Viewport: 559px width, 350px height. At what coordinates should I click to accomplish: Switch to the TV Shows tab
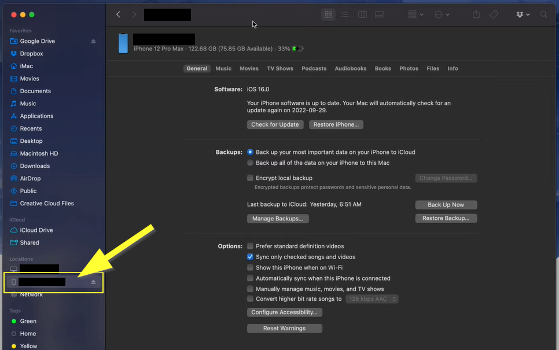280,68
